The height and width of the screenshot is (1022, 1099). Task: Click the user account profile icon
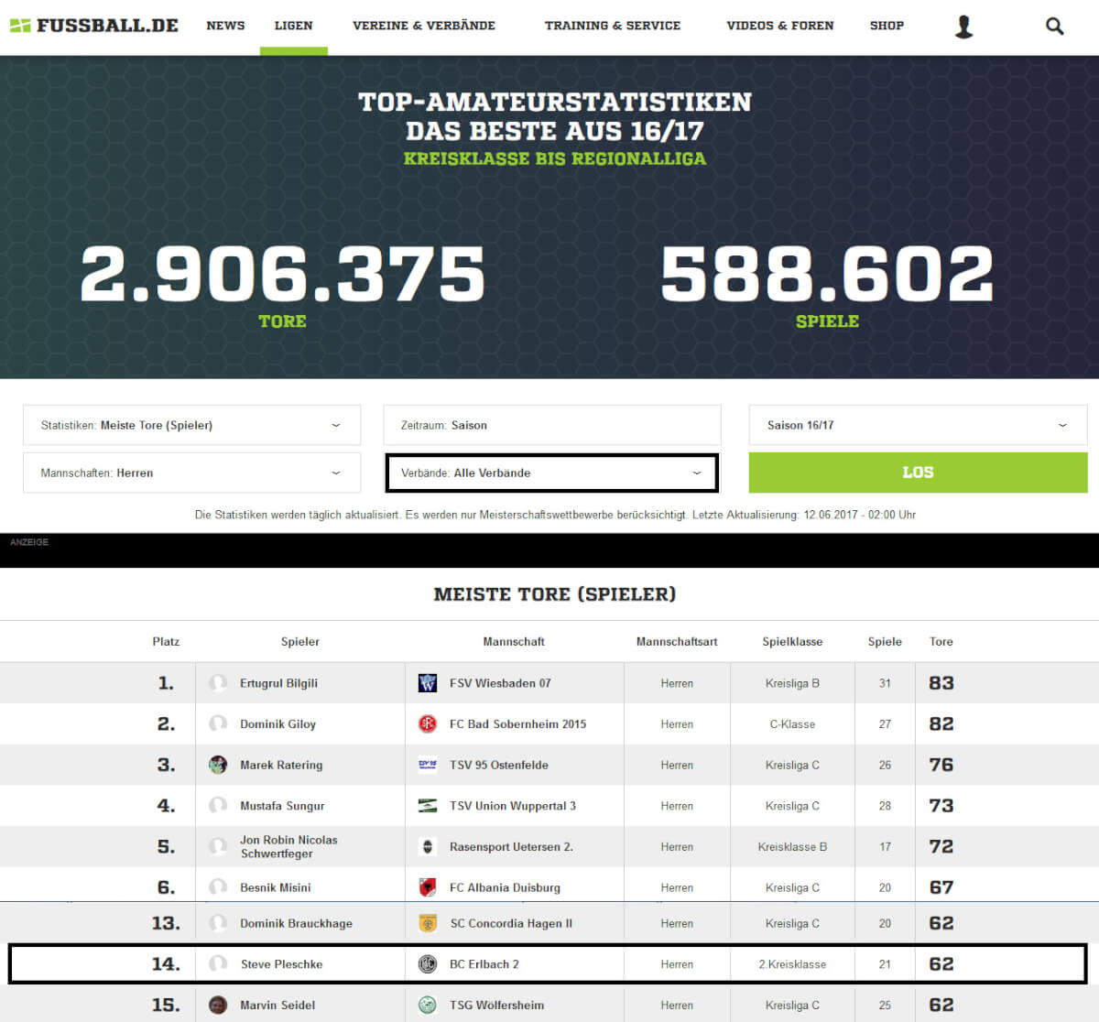point(963,27)
